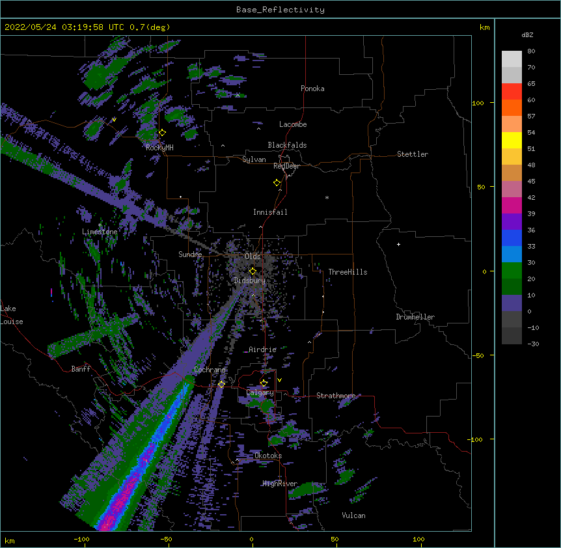
Task: Select the asterisk marker above Limestone label
Action: click(x=100, y=225)
